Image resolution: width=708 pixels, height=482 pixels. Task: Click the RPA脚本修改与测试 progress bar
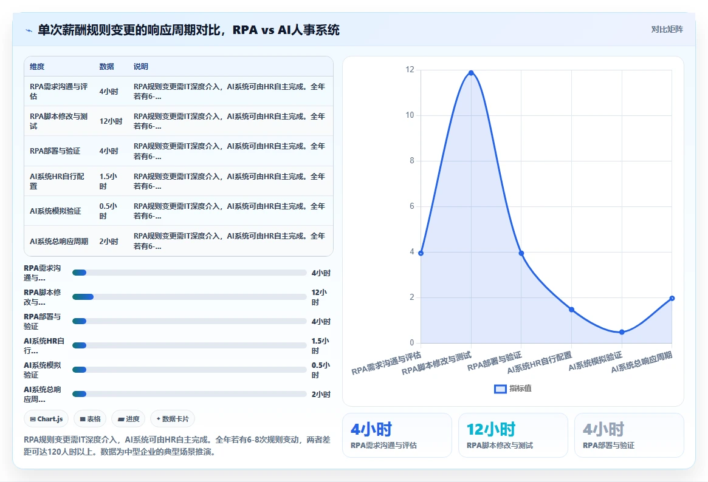(189, 297)
